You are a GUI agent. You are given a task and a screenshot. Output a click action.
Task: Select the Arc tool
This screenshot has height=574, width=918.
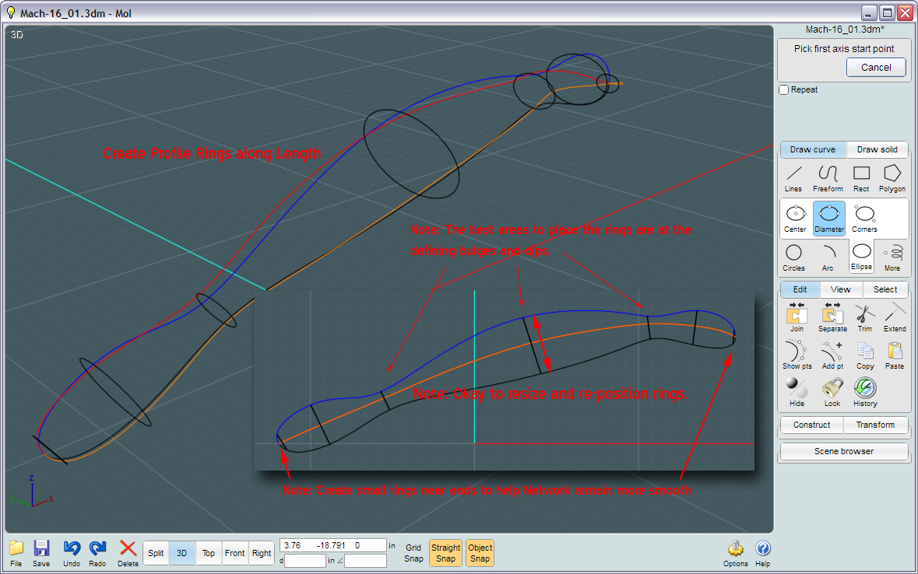click(x=827, y=258)
